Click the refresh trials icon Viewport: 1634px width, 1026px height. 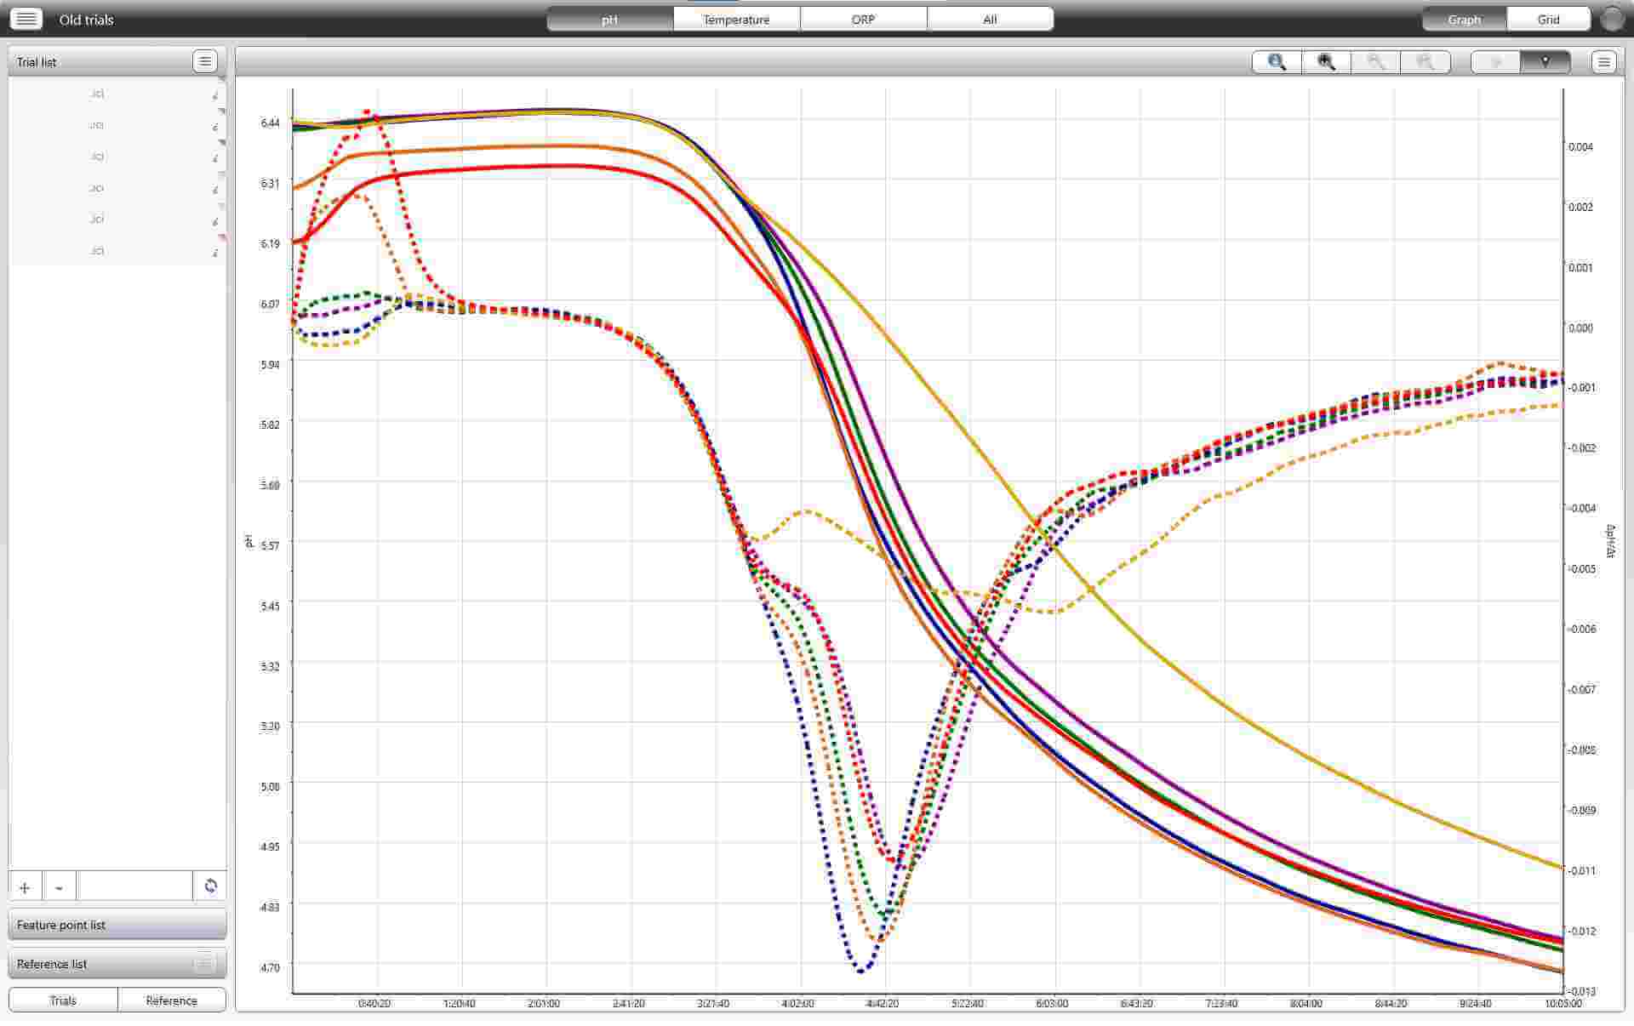tap(210, 886)
